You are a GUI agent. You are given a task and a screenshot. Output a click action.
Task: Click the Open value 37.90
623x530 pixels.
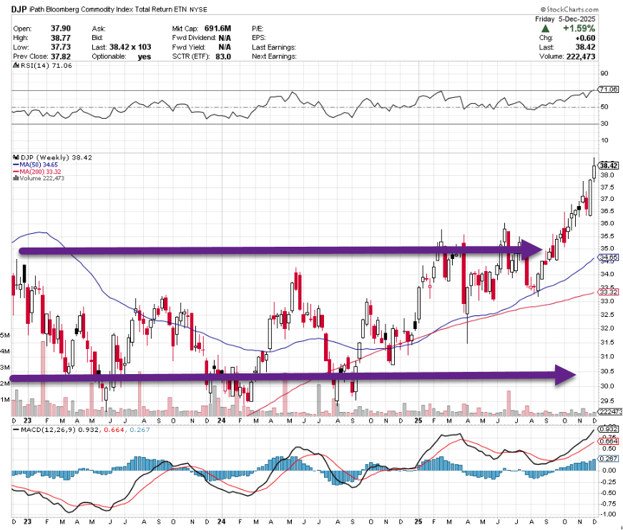61,29
